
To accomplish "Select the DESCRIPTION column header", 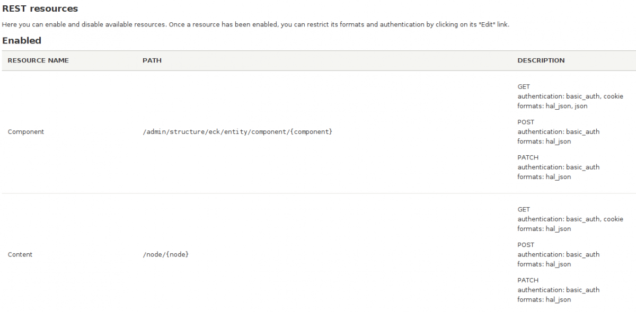I will click(x=541, y=60).
